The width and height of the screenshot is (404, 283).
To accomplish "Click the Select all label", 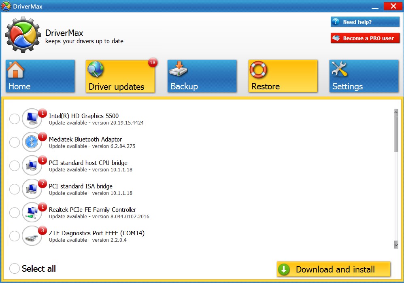I will 38,268.
